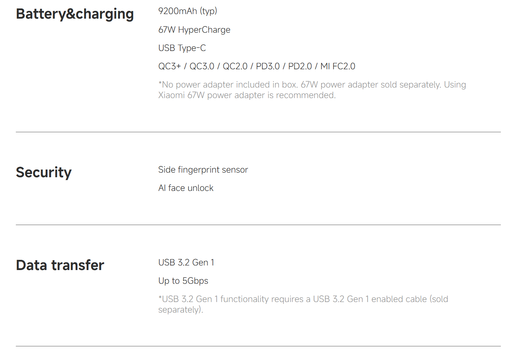
Task: Click the QC3.0 charging protocol text
Action: point(202,66)
